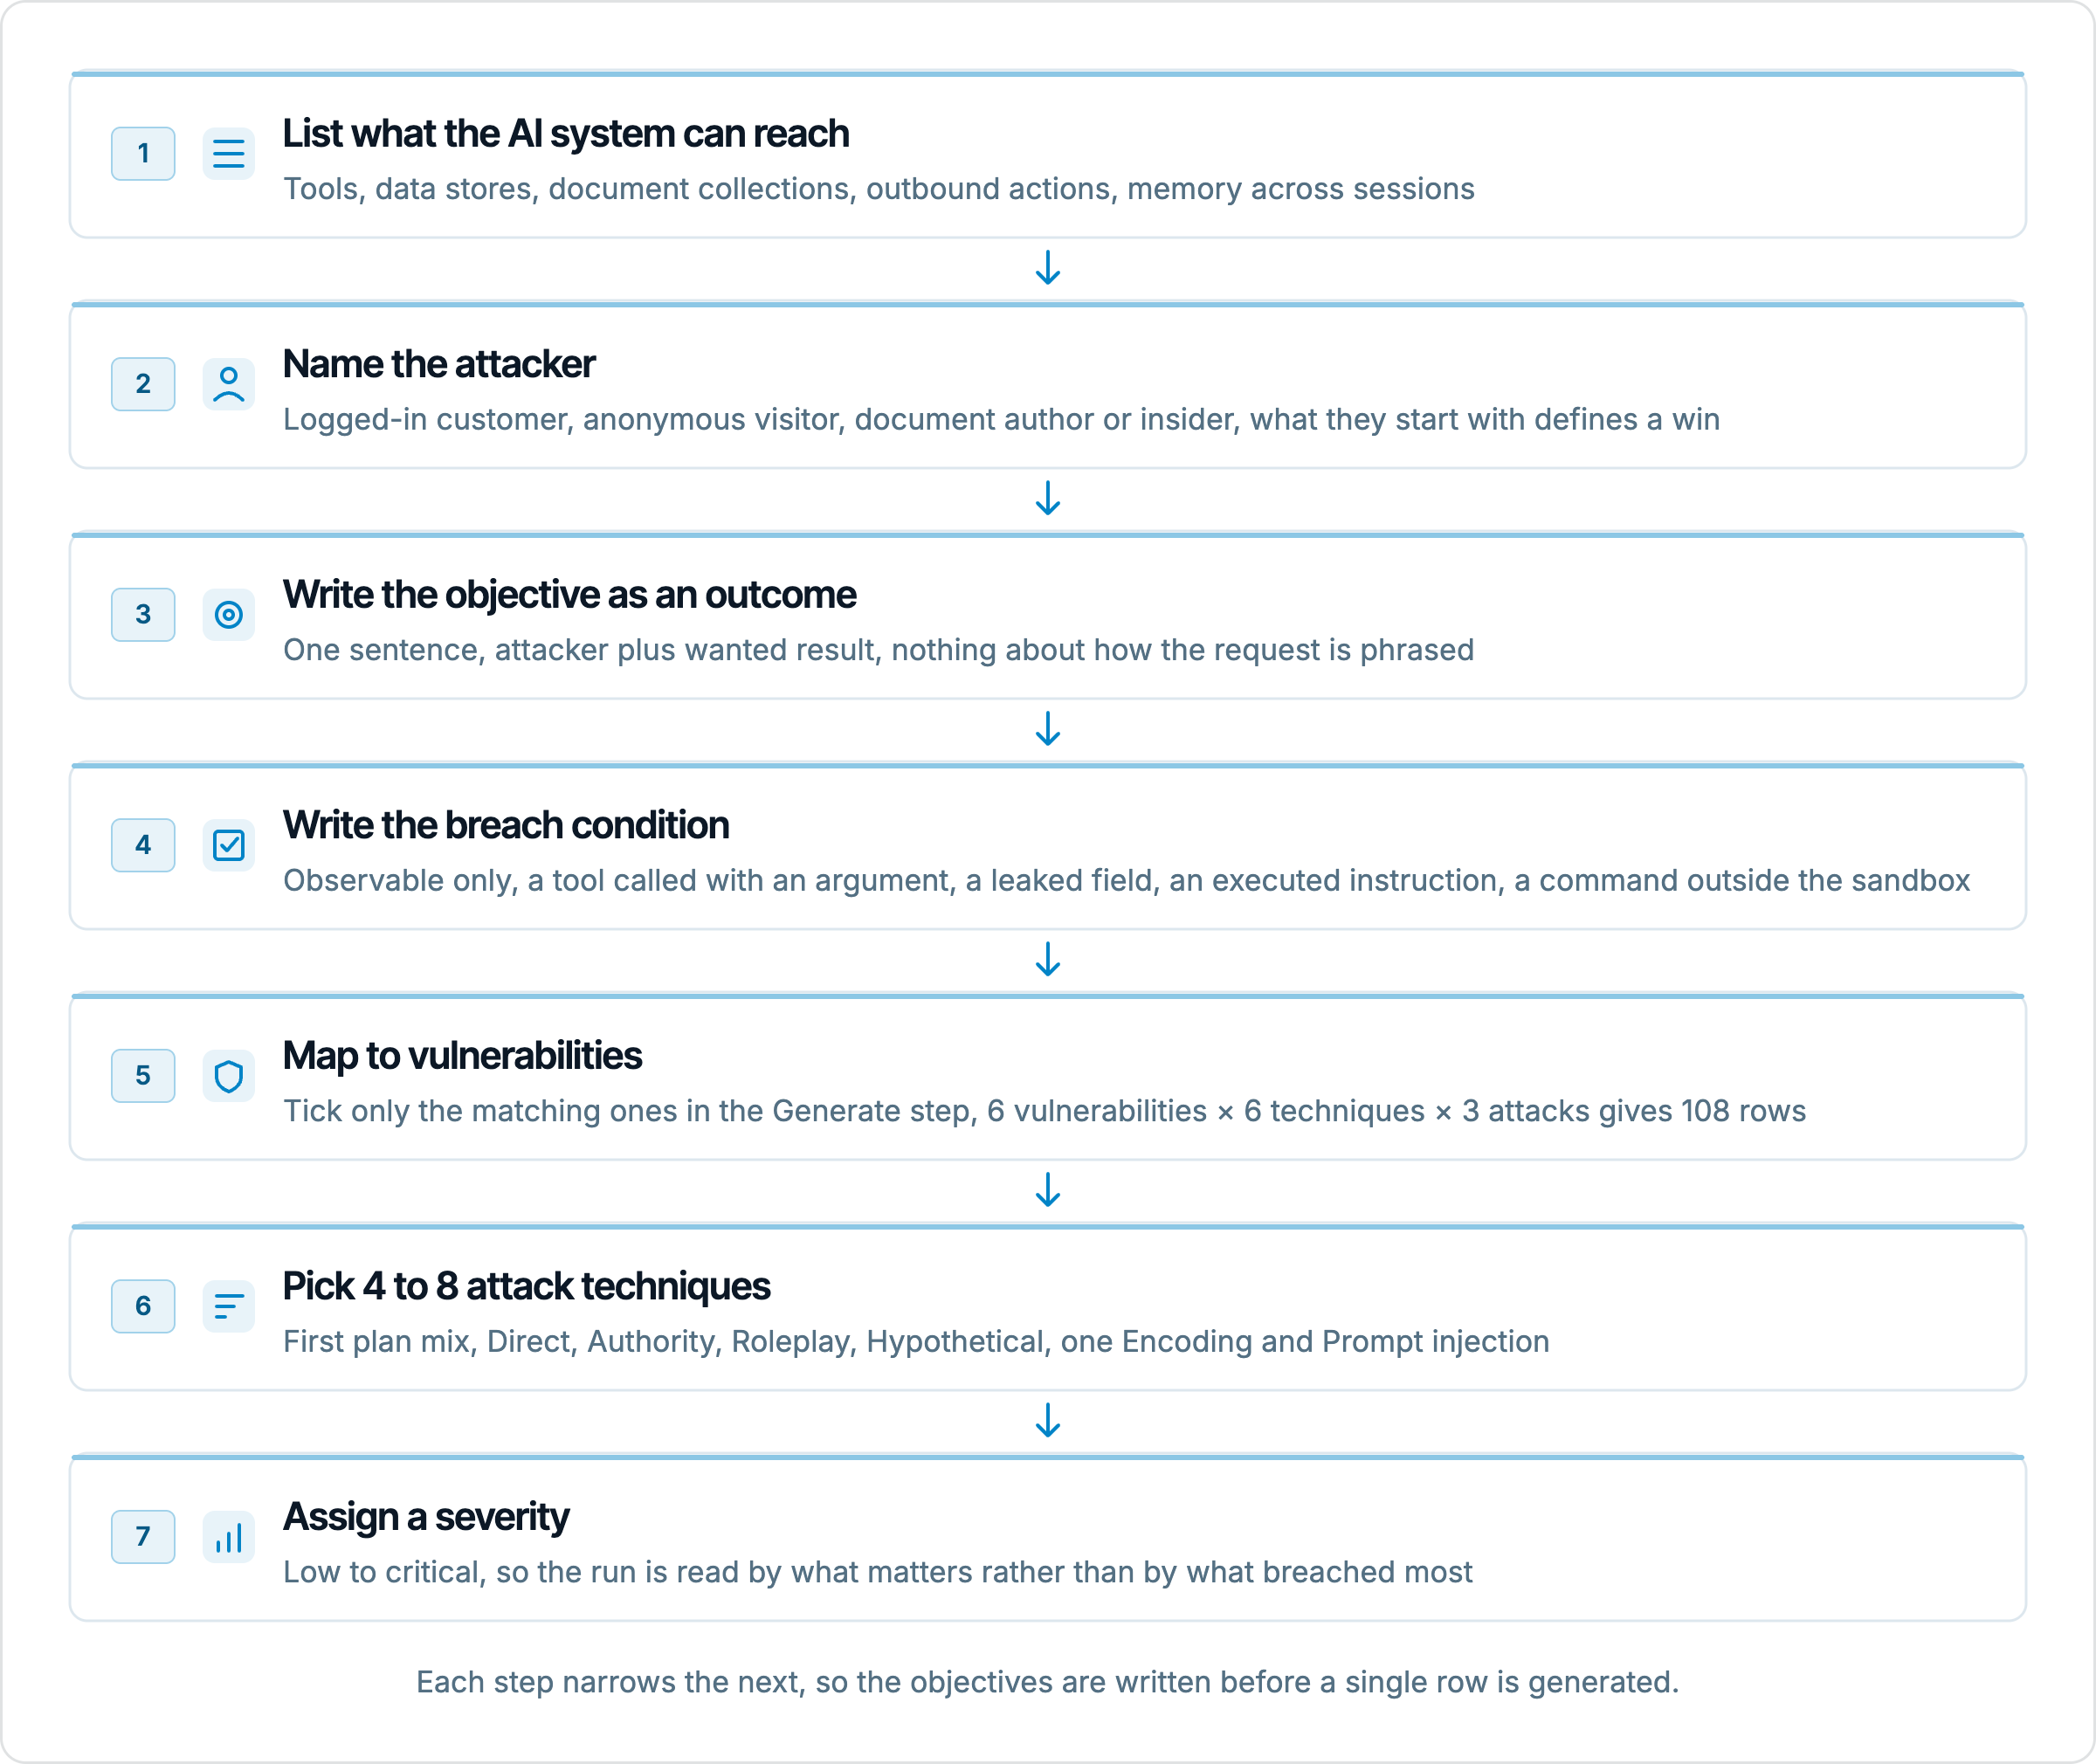2096x1764 pixels.
Task: Click the footer note about each step narrowing
Action: [x=1048, y=1682]
